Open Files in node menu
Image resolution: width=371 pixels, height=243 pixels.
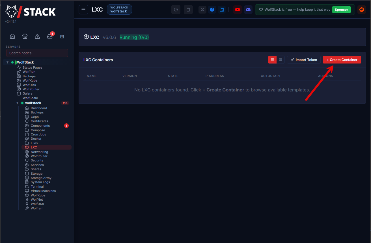tap(34, 143)
